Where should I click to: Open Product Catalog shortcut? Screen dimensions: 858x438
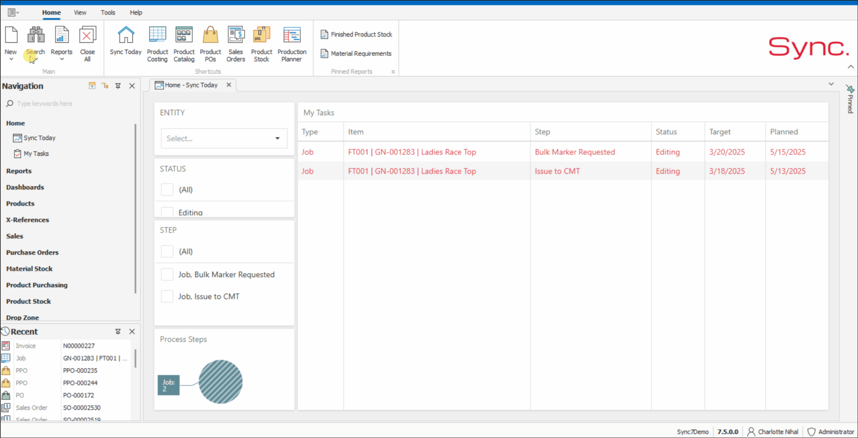click(x=184, y=44)
